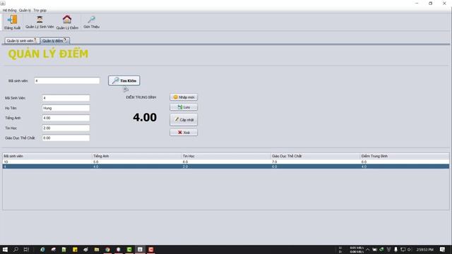Click the Cập nhật update button
The image size is (452, 254).
tap(184, 120)
